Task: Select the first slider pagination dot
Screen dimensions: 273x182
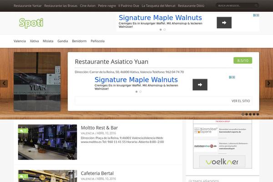Action: 243,114
